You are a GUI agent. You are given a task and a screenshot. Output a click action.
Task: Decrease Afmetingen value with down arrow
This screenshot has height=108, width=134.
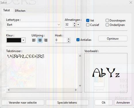(x=75, y=26)
